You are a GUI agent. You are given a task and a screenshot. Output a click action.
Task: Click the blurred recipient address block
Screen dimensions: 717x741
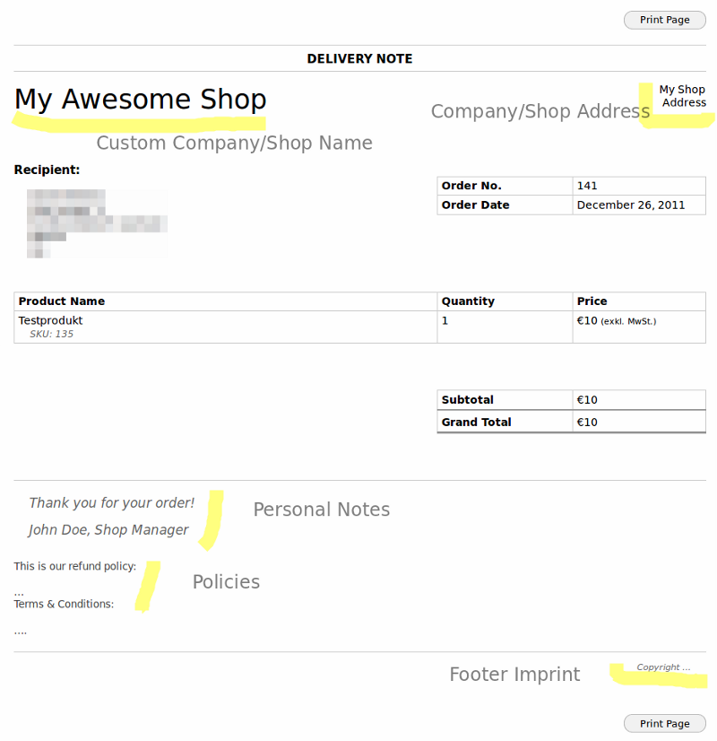(97, 223)
